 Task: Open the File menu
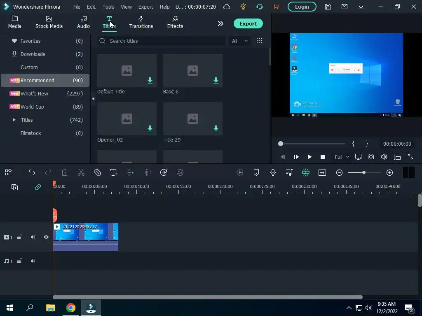pos(77,7)
